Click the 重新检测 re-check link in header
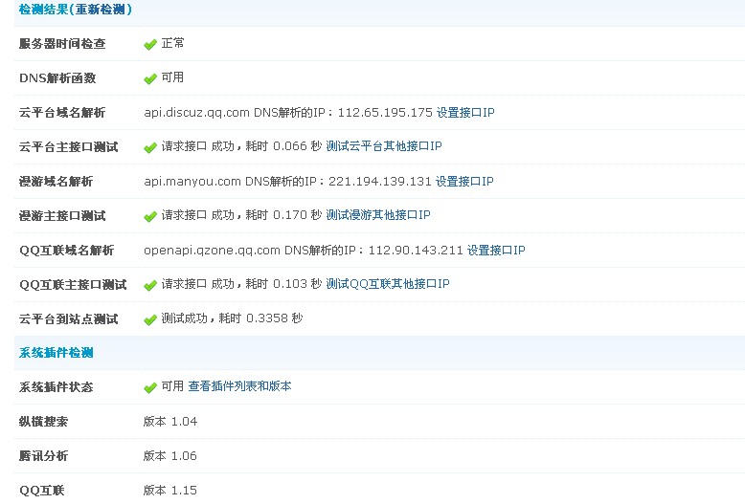The height and width of the screenshot is (504, 745). [x=101, y=9]
